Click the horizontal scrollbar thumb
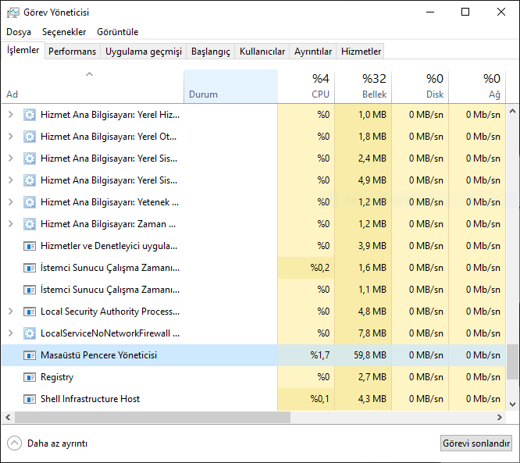This screenshot has width=520, height=463. (152, 417)
